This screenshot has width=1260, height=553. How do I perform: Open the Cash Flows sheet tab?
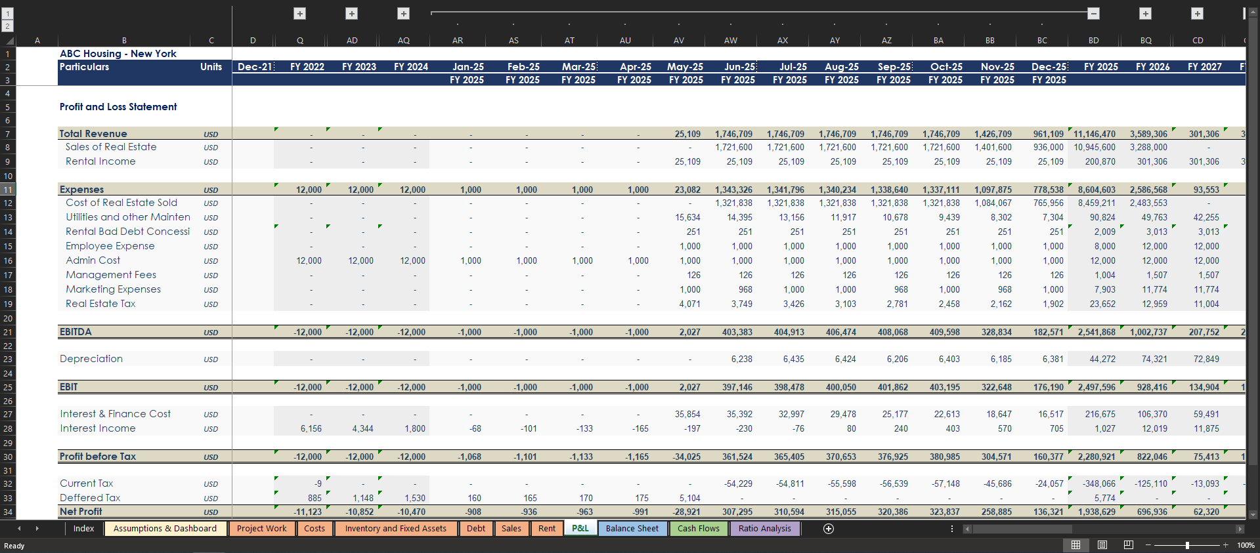click(698, 529)
